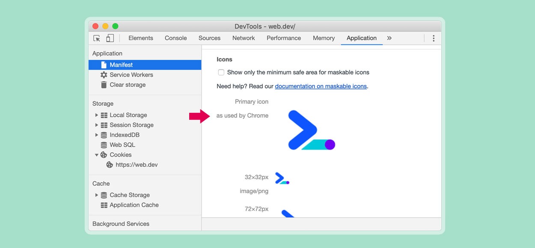Click the Icons section heading
535x248 pixels.
click(x=224, y=59)
